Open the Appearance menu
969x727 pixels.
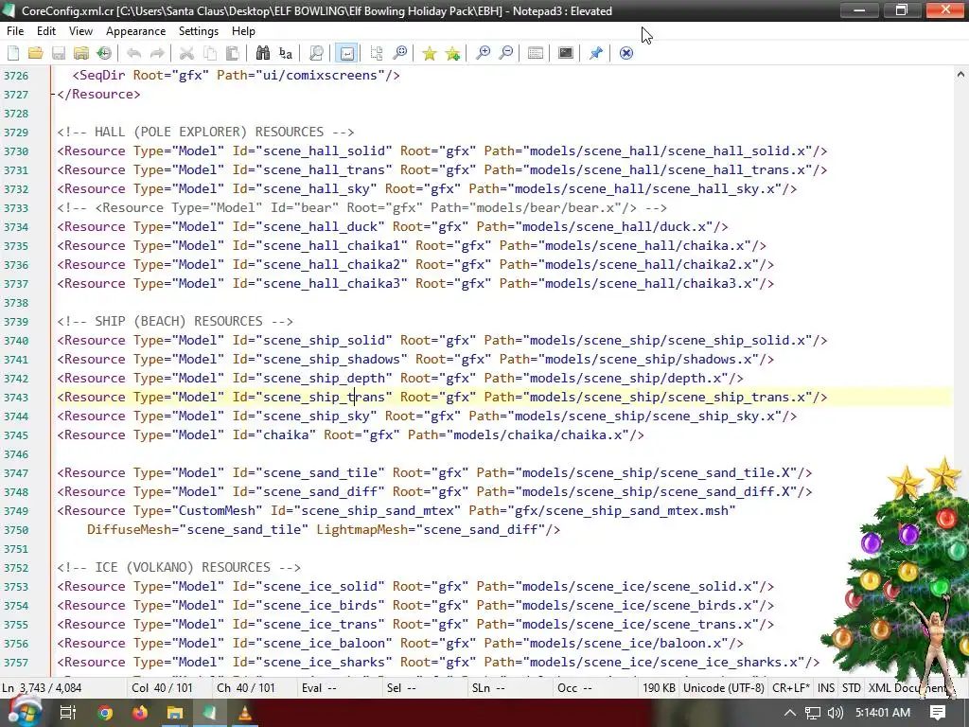(x=135, y=31)
